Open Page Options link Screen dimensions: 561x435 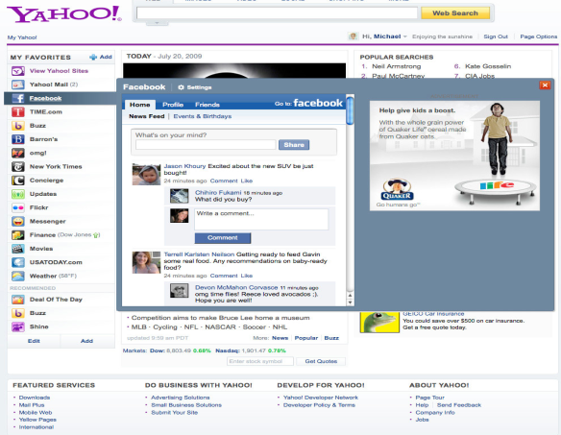pos(539,36)
